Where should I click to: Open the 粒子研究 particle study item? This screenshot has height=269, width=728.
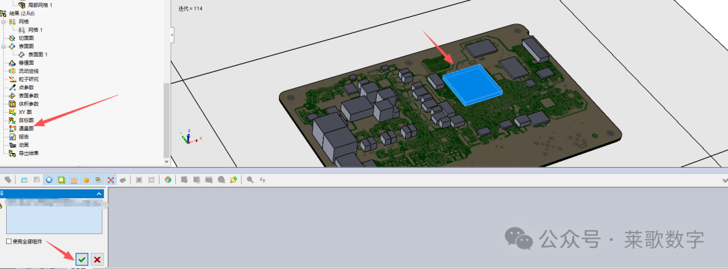[x=28, y=79]
